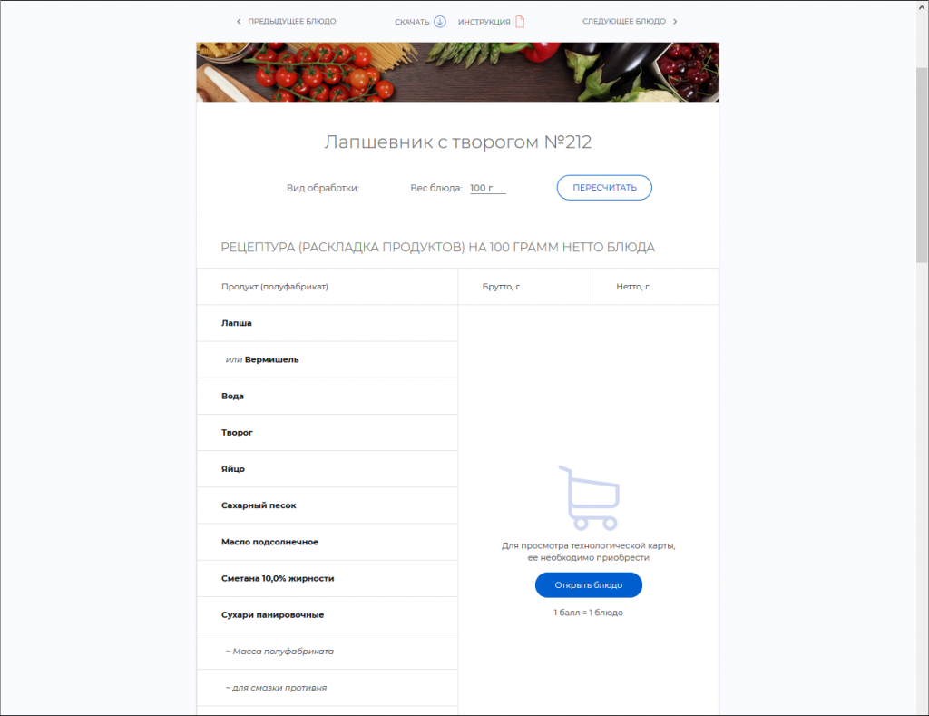The height and width of the screenshot is (716, 929).
Task: Go to СЛЕДУЮЩЕЕ БЛЮДО link
Action: pyautogui.click(x=624, y=22)
